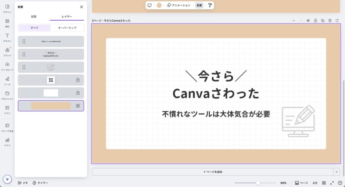Select the 不慣れなツール text layer row
The width and height of the screenshot is (345, 187).
click(x=51, y=41)
